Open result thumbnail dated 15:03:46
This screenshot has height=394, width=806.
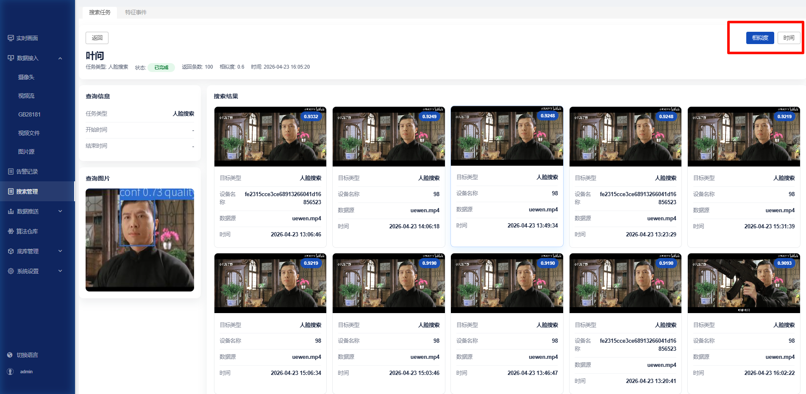click(x=389, y=283)
